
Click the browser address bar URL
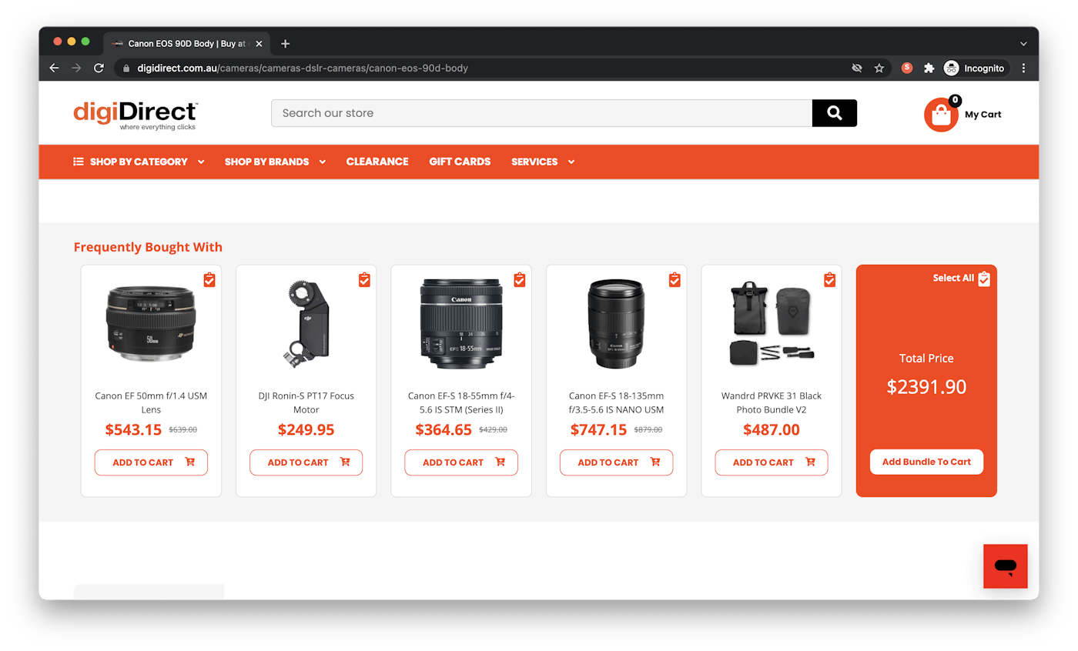click(303, 68)
